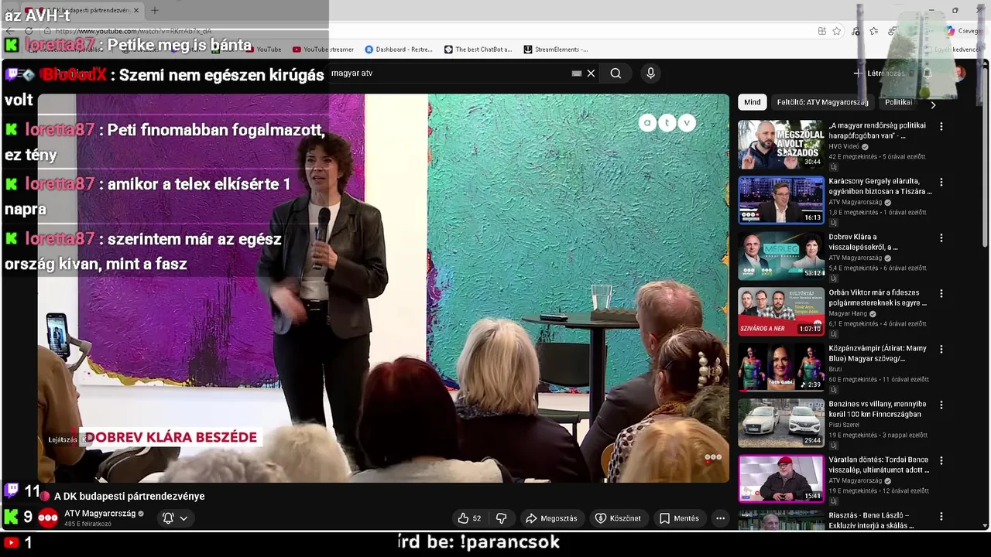Open more actions ellipsis below the video
This screenshot has height=557, width=991.
720,518
